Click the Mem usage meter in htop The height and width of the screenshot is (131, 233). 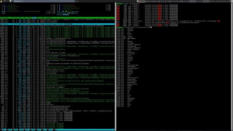(x=28, y=11)
